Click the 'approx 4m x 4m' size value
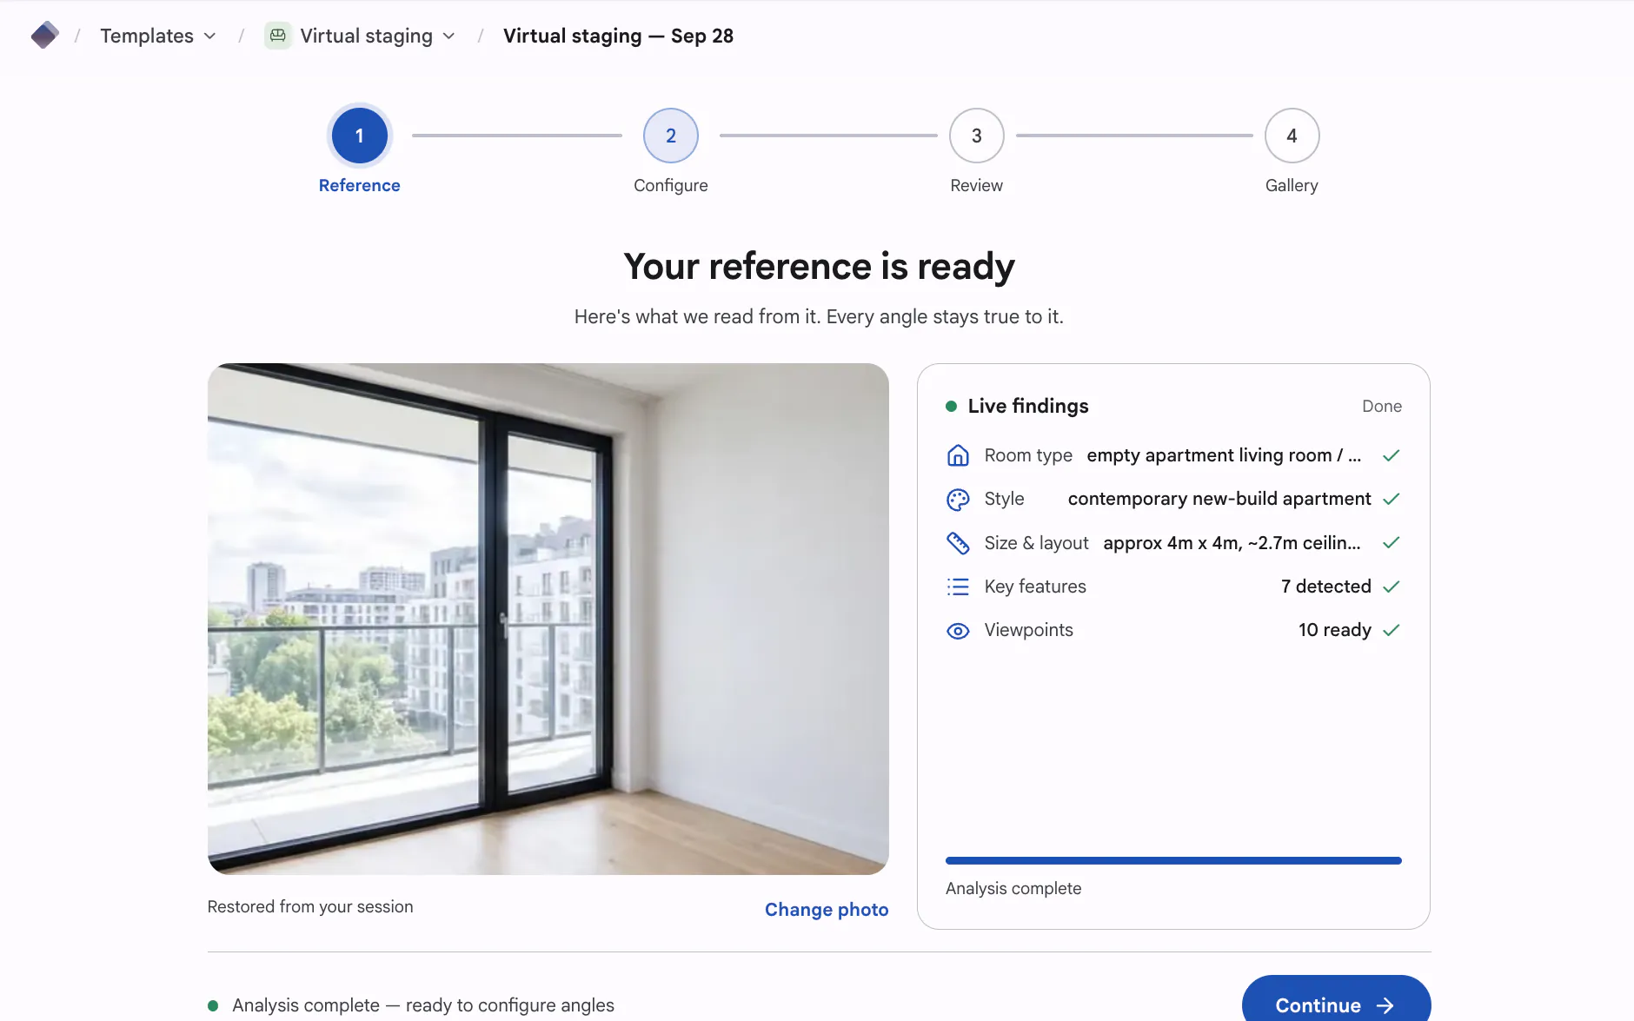Image resolution: width=1634 pixels, height=1021 pixels. point(1232,543)
